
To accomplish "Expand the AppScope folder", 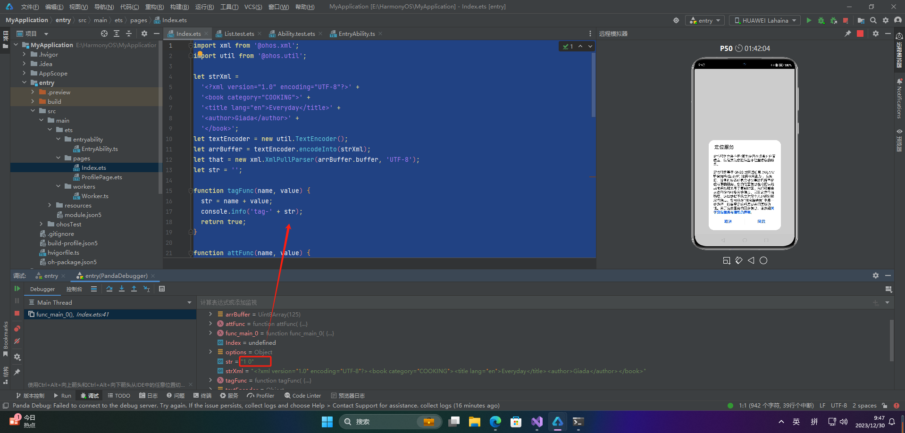I will point(24,73).
